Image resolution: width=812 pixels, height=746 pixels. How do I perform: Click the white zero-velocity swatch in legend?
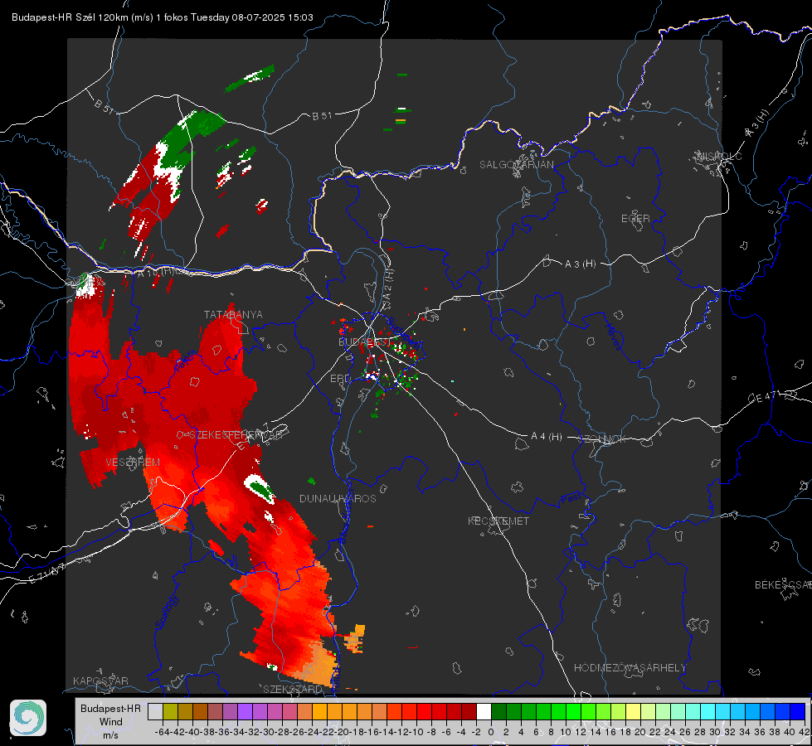coord(484,711)
